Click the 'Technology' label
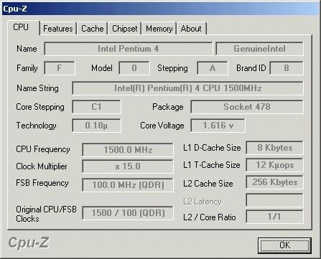Image resolution: width=321 pixels, height=259 pixels. tap(36, 126)
